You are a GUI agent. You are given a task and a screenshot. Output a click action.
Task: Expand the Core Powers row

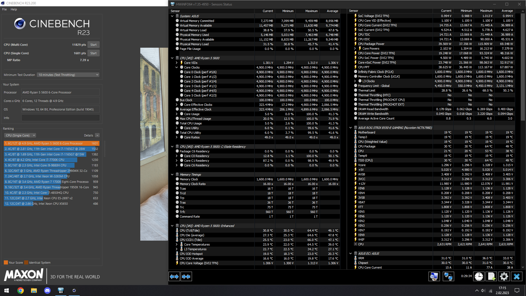(355, 49)
